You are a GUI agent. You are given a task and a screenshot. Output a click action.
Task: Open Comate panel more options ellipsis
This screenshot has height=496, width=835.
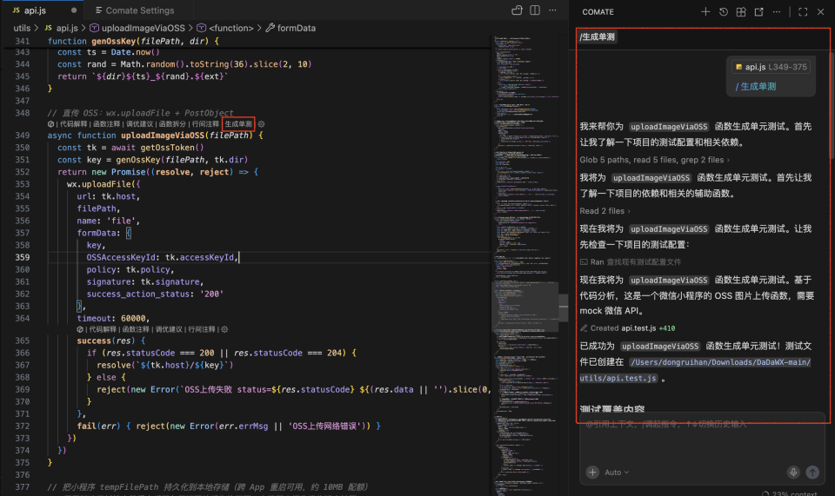[777, 11]
